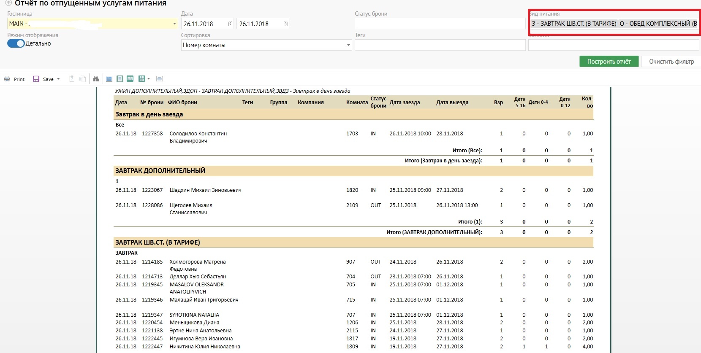Click the Очистить фильтр button

(x=671, y=62)
